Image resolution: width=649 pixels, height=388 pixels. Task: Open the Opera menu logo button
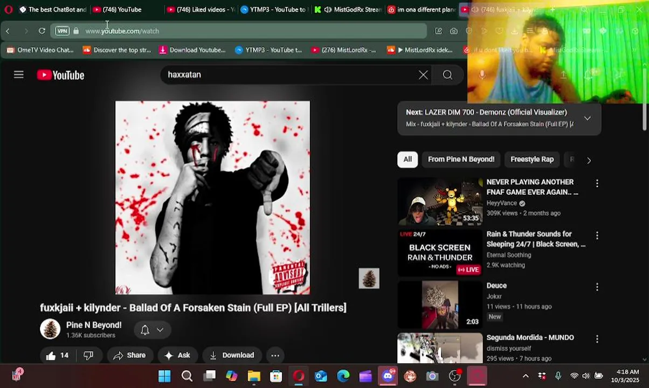[8, 10]
